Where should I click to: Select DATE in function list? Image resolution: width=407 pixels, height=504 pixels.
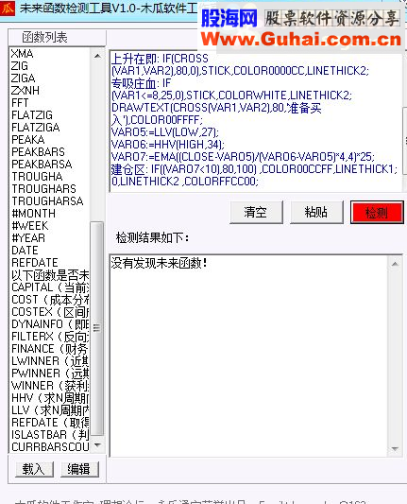(x=25, y=250)
